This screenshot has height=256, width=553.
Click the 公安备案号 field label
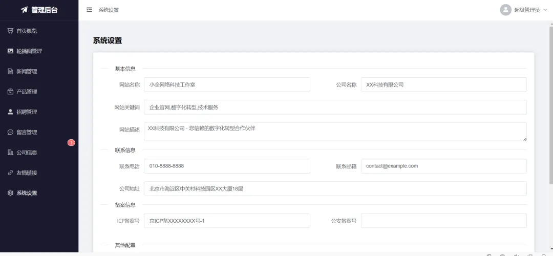[344, 221]
